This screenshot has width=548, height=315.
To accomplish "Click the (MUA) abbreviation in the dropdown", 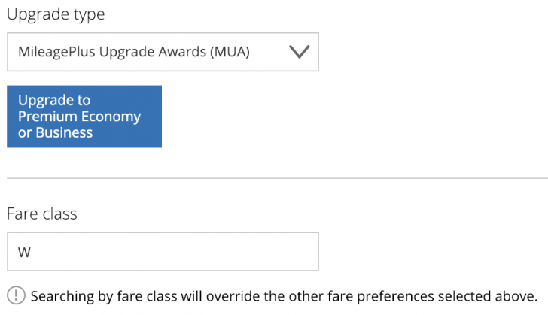I will click(230, 52).
